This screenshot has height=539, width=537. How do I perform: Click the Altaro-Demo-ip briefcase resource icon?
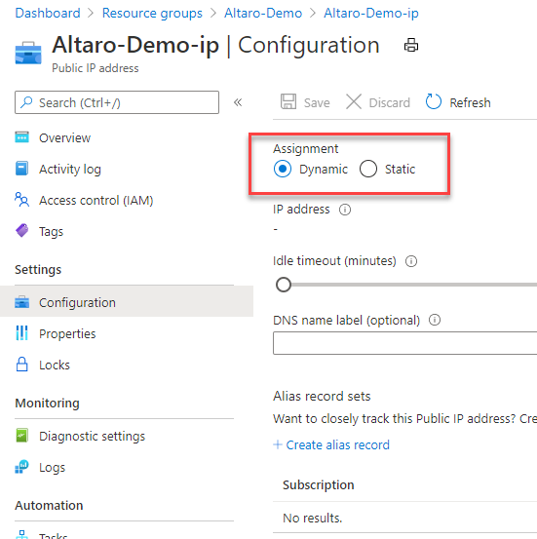click(x=28, y=53)
